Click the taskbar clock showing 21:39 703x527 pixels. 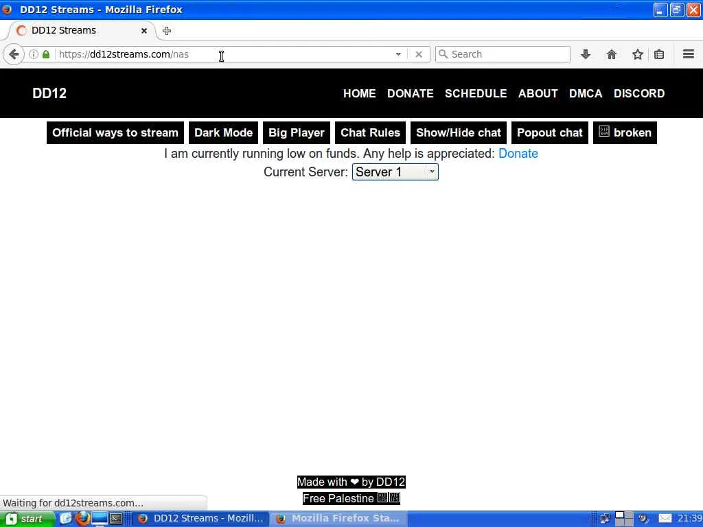pos(689,519)
